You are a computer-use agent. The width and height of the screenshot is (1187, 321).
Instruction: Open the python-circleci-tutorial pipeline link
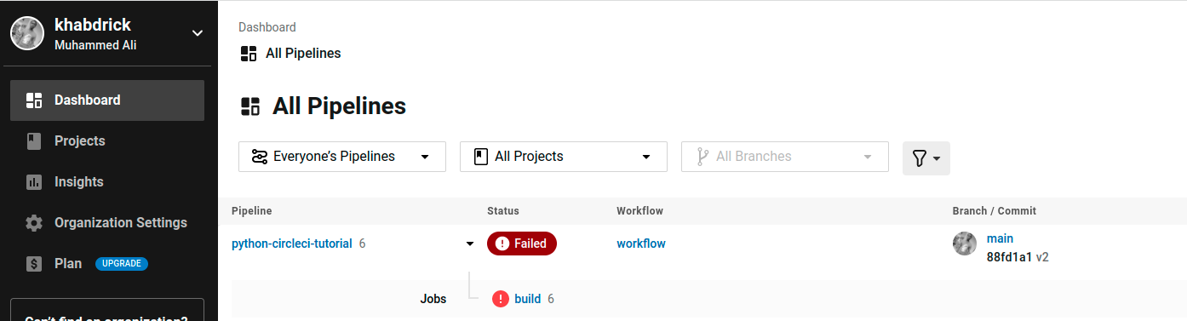point(292,244)
